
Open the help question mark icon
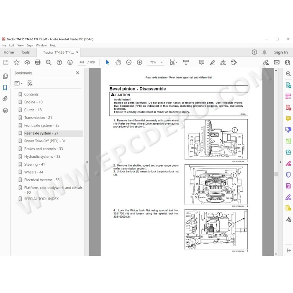254,52
